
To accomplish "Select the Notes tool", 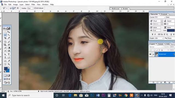I will 5,61.
